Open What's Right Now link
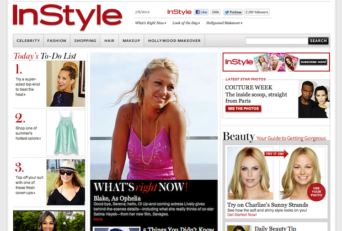 coord(150,23)
